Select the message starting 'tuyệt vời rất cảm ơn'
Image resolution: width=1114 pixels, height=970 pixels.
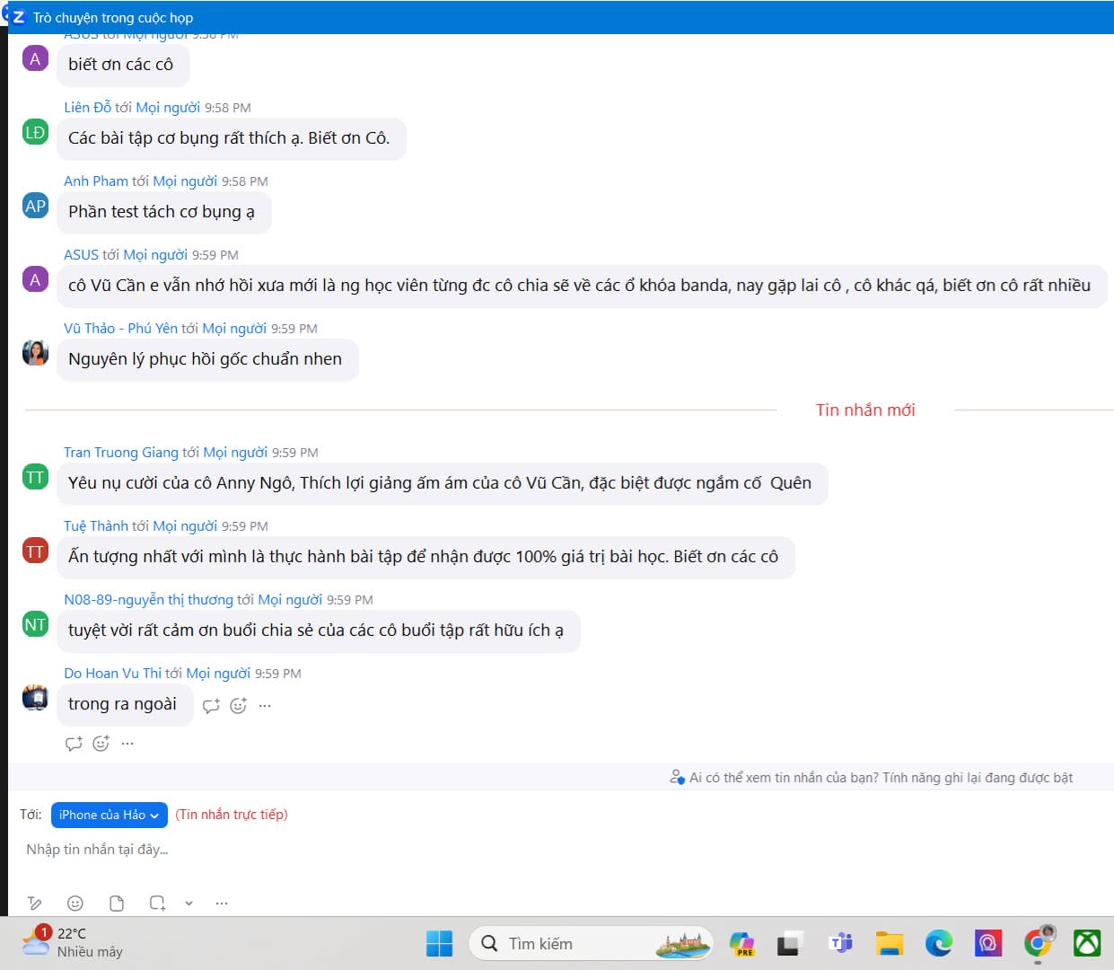(x=318, y=630)
